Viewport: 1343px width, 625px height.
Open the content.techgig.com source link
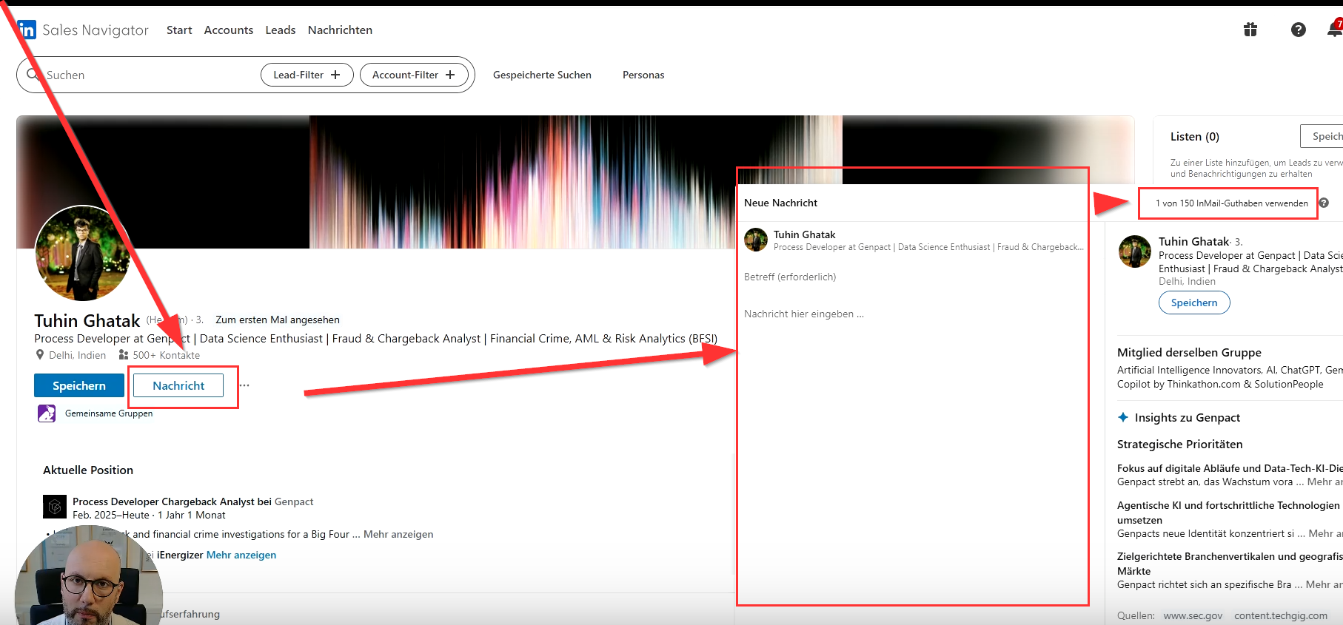(1281, 615)
